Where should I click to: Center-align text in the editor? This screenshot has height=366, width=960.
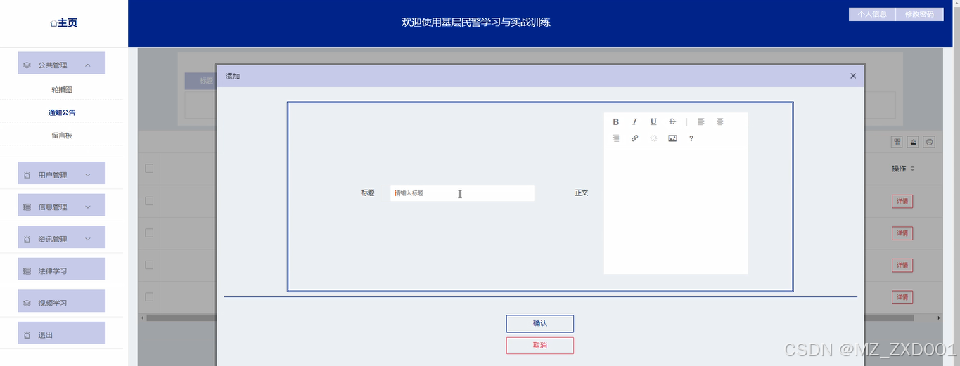tap(719, 122)
